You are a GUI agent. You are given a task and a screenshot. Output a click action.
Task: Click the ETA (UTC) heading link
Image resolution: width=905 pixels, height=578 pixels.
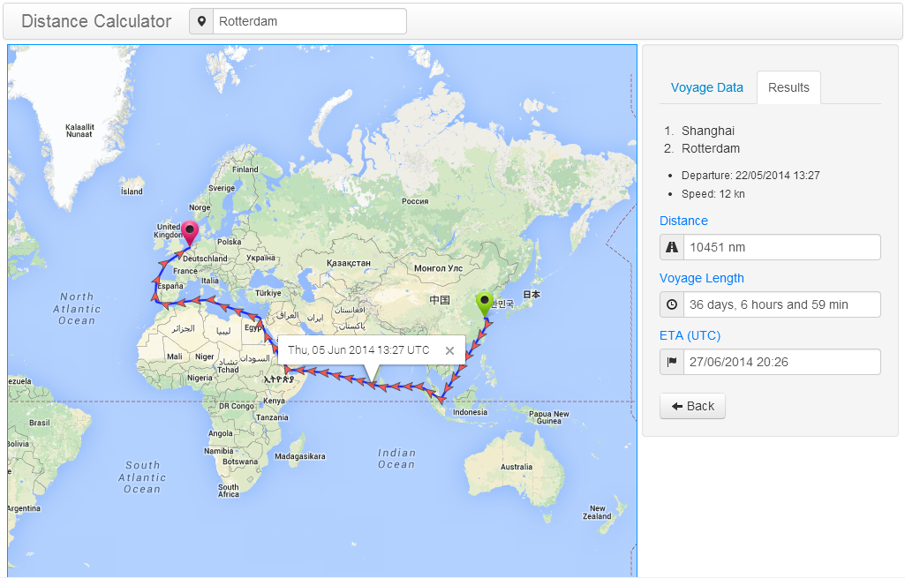click(690, 335)
